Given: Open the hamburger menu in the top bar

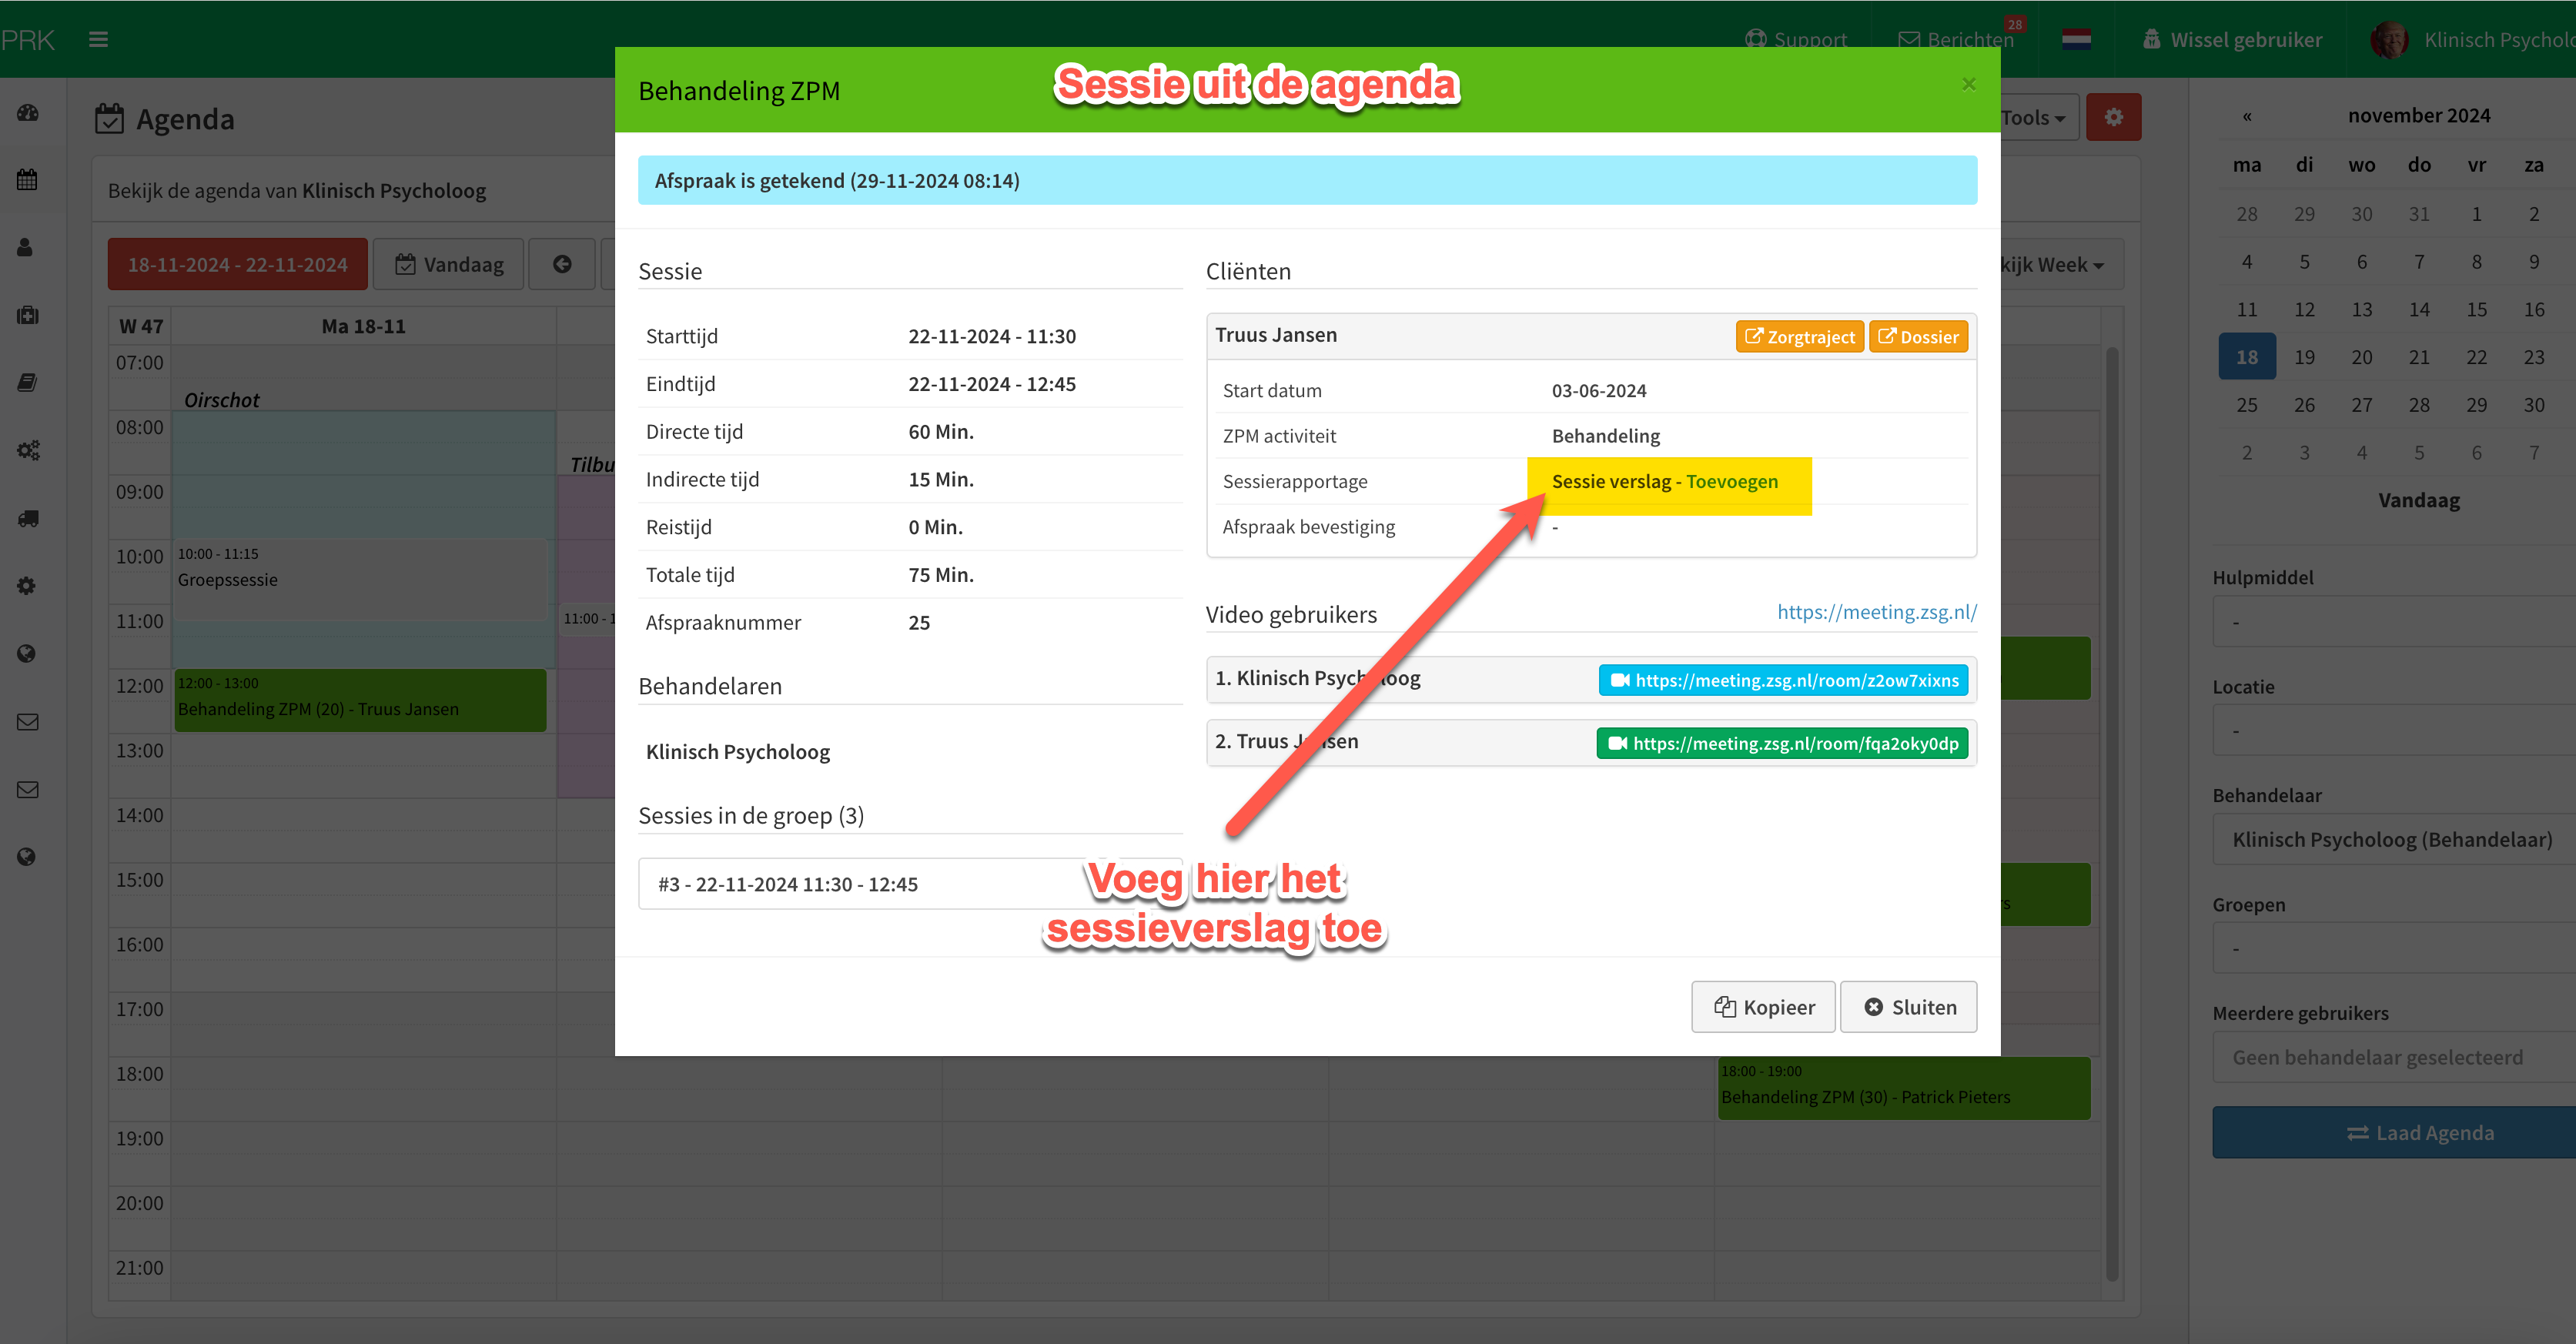Looking at the screenshot, I should click(98, 40).
